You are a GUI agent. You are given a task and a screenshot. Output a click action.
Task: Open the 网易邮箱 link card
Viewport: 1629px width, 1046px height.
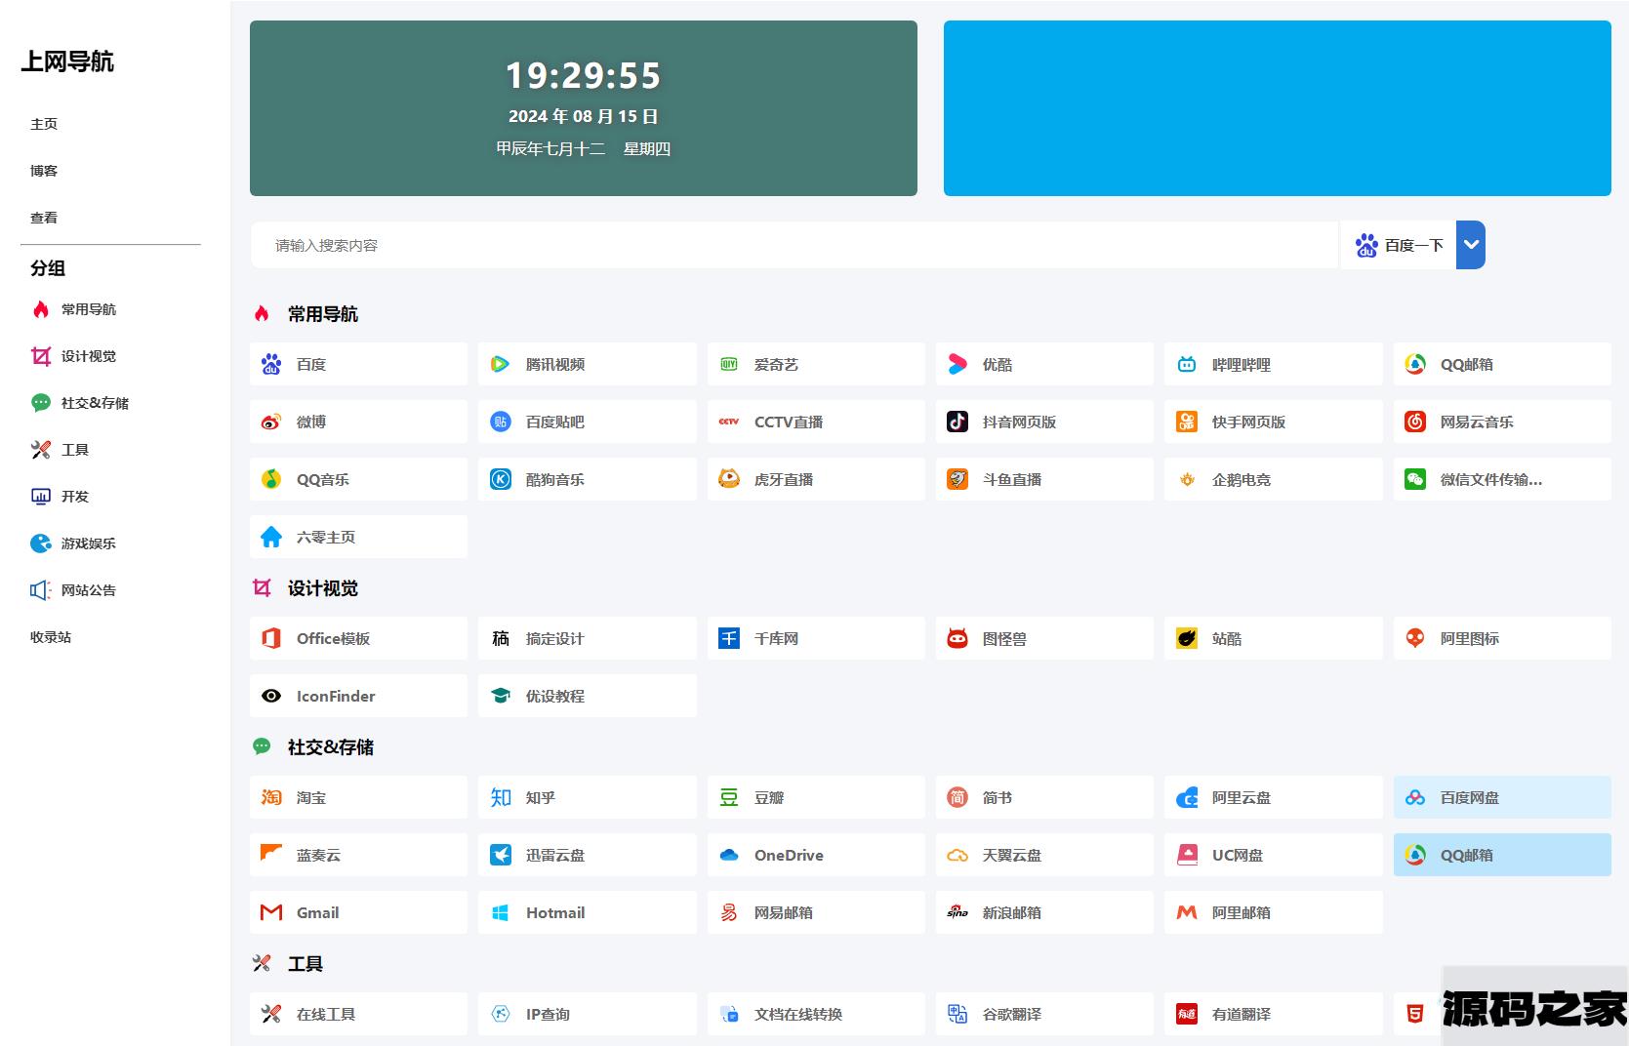(x=816, y=912)
